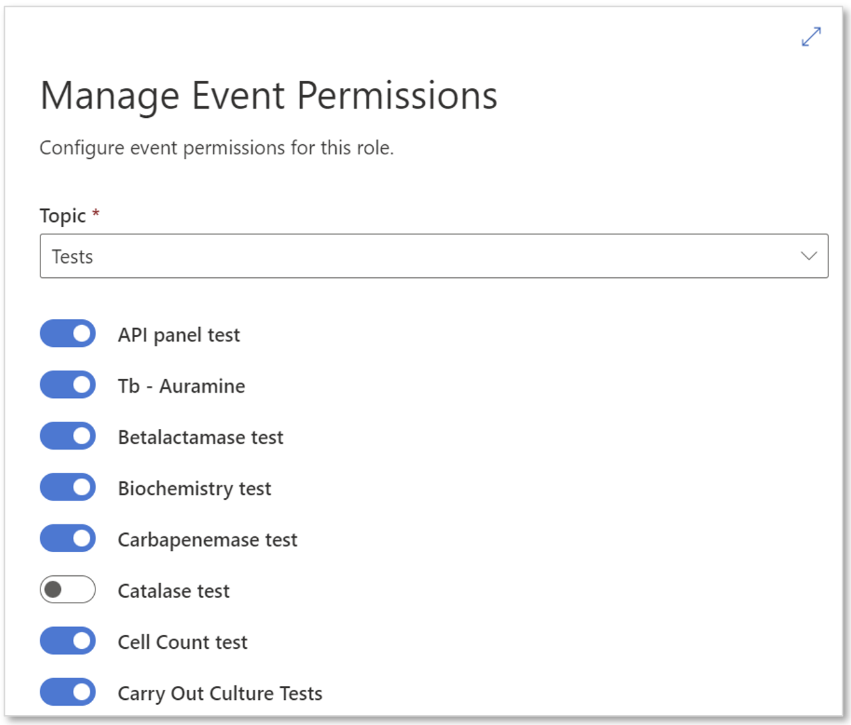This screenshot has width=851, height=725.
Task: Click the 'Configure event permissions for this role.' text
Action: tap(217, 148)
